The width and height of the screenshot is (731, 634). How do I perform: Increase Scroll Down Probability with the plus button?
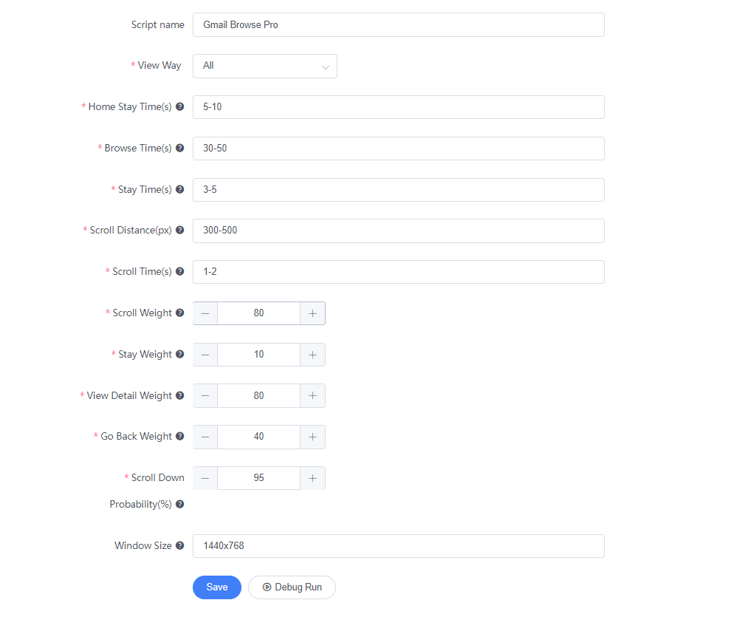(313, 478)
